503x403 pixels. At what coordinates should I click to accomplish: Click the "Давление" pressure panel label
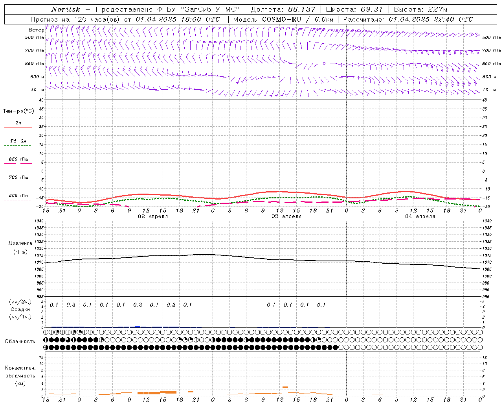(x=20, y=243)
